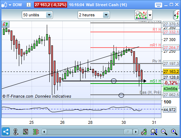Click the share icon
The height and width of the screenshot is (138, 181).
6,131
